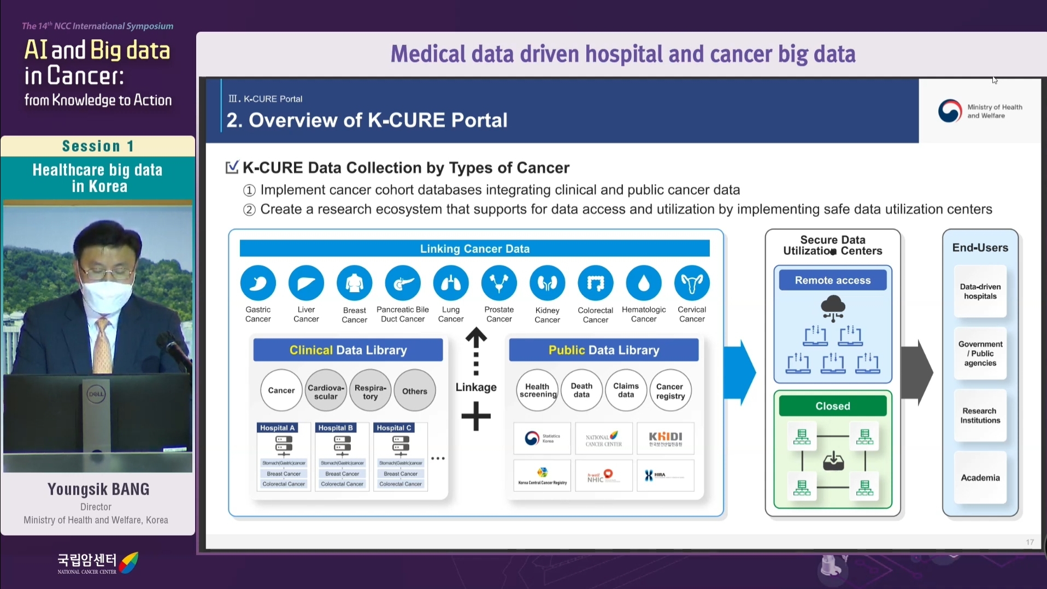The image size is (1047, 589).
Task: Click the National Cancer Center logo tile
Action: point(604,438)
